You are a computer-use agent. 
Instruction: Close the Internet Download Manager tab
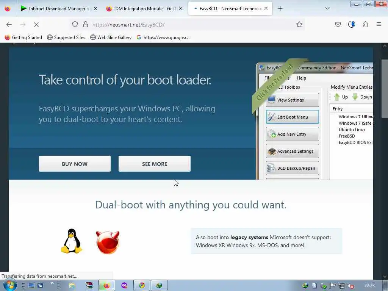(x=95, y=9)
